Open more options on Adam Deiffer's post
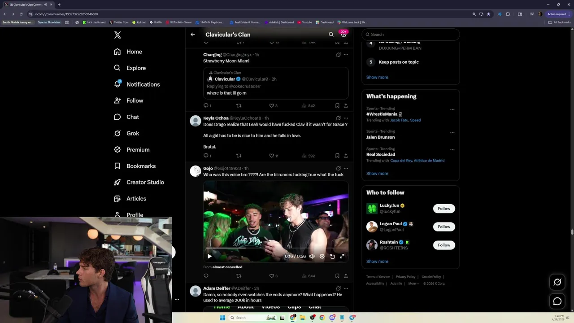Viewport: 574px width, 323px height. 346,288
